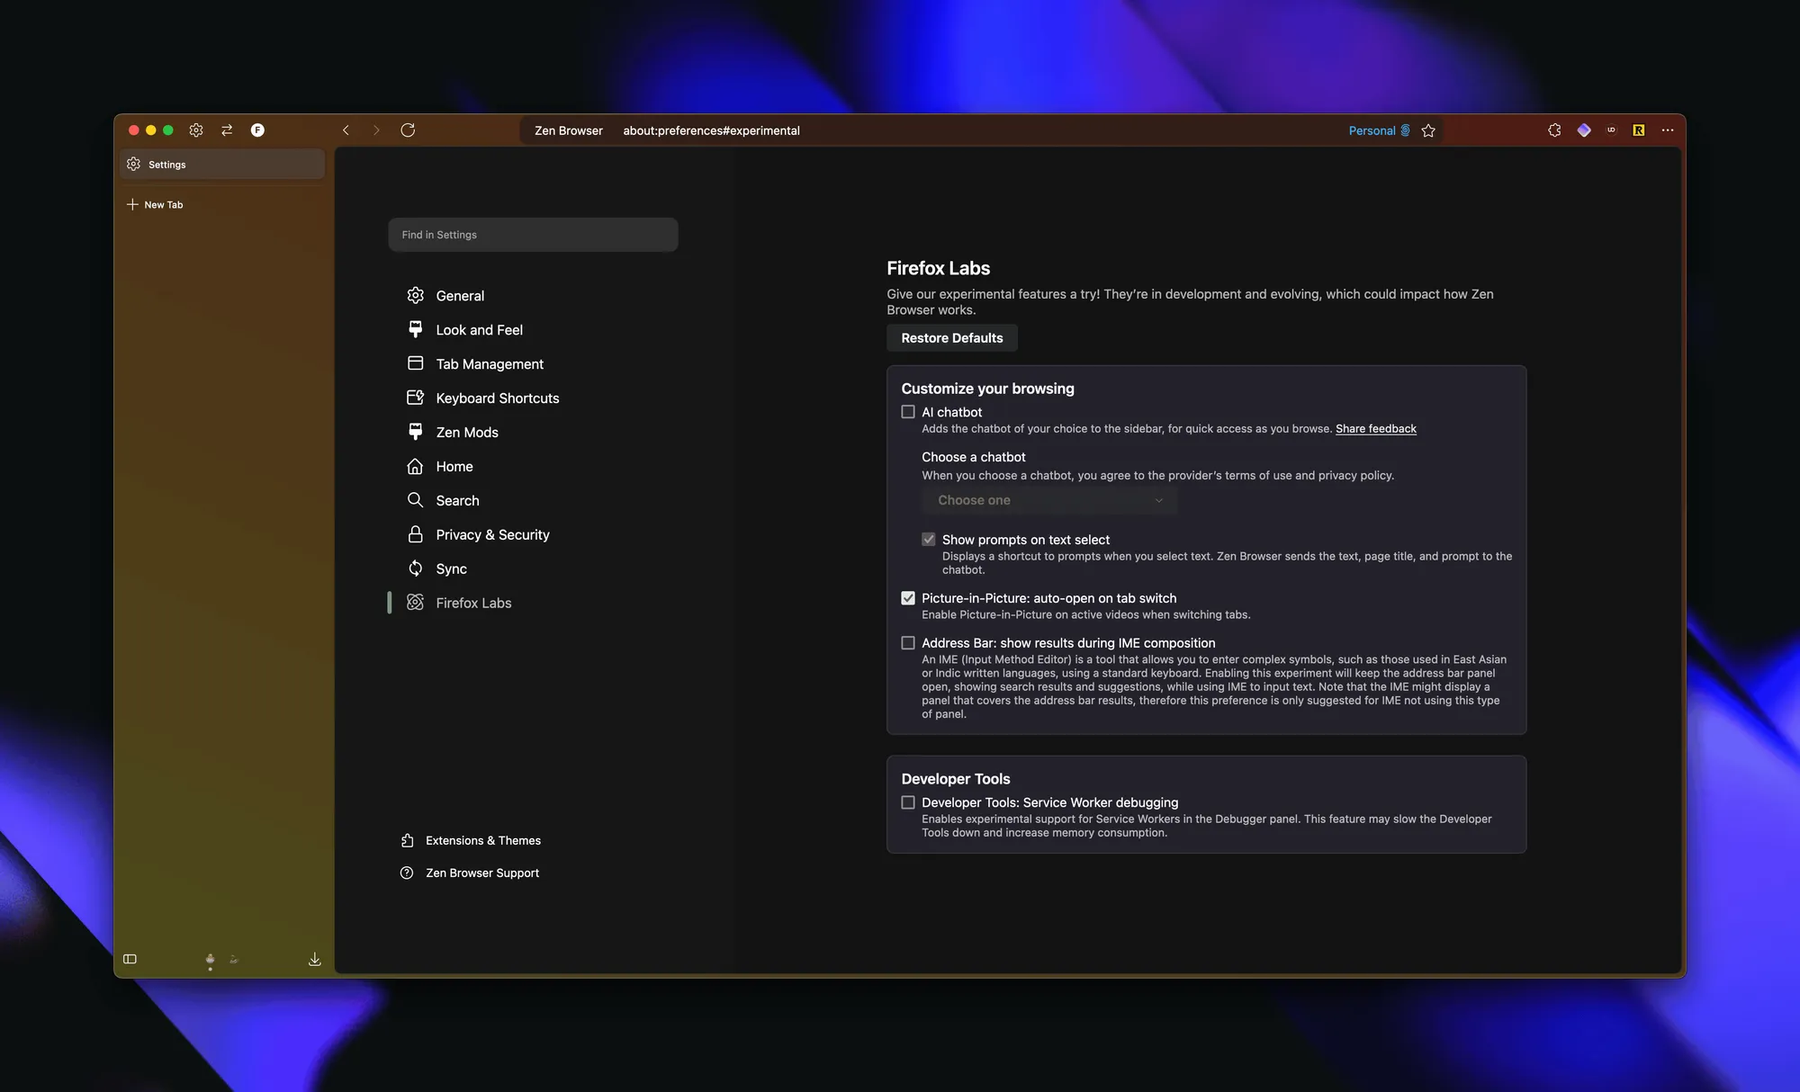Open the browser menu via ellipsis icon
The image size is (1800, 1092).
tap(1667, 130)
